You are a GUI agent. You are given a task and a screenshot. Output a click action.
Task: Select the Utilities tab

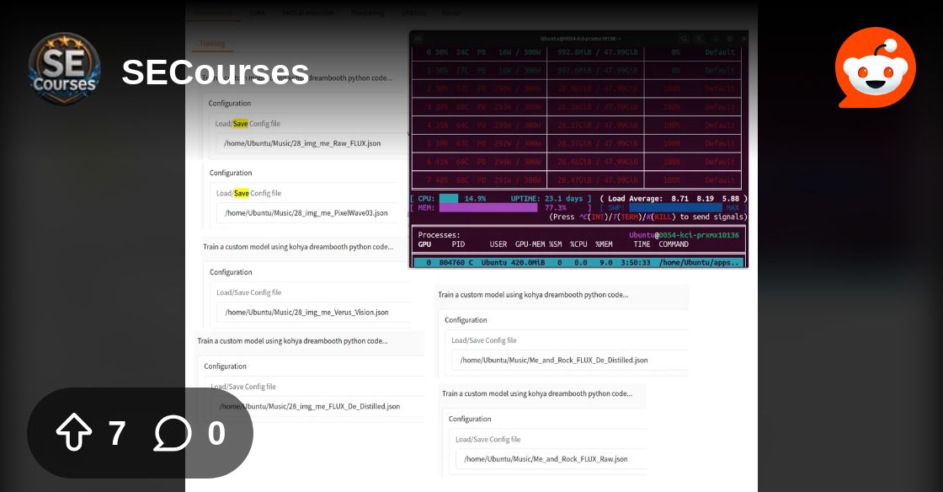tap(413, 13)
